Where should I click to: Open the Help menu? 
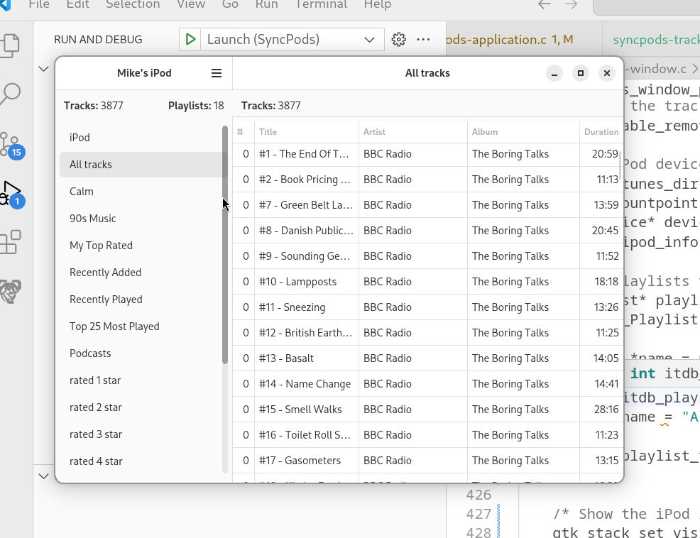pos(377,4)
